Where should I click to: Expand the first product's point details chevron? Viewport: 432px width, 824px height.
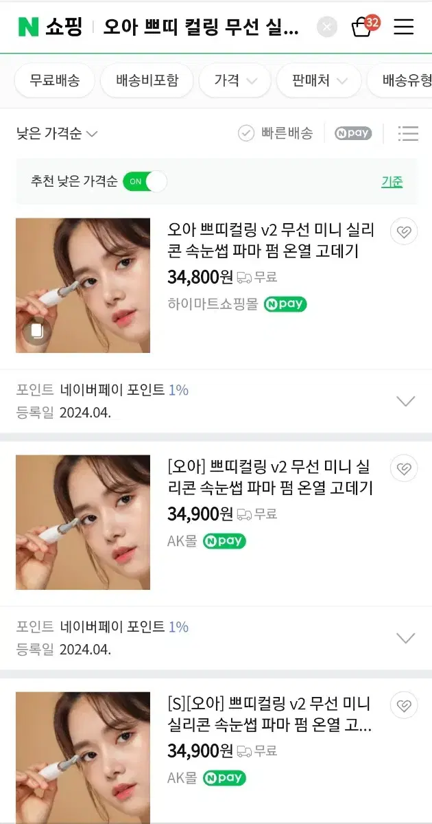coord(406,401)
